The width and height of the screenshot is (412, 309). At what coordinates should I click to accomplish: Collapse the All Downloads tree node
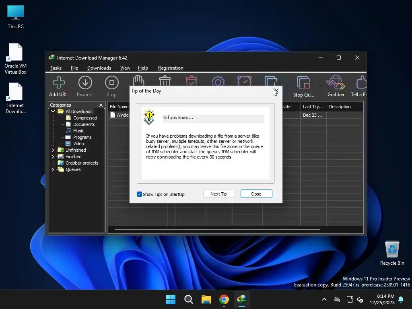[53, 111]
